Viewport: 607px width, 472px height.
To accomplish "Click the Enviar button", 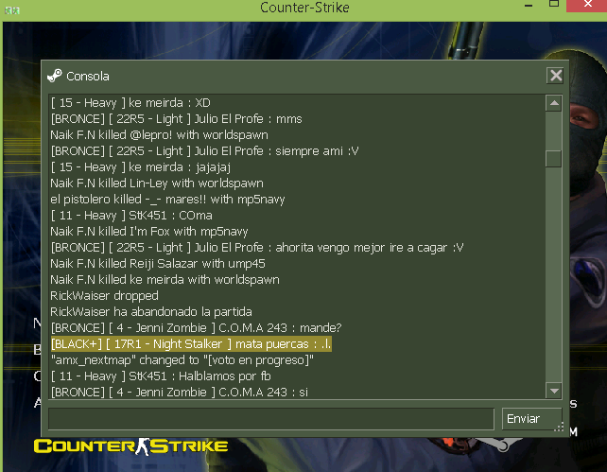I will point(531,419).
